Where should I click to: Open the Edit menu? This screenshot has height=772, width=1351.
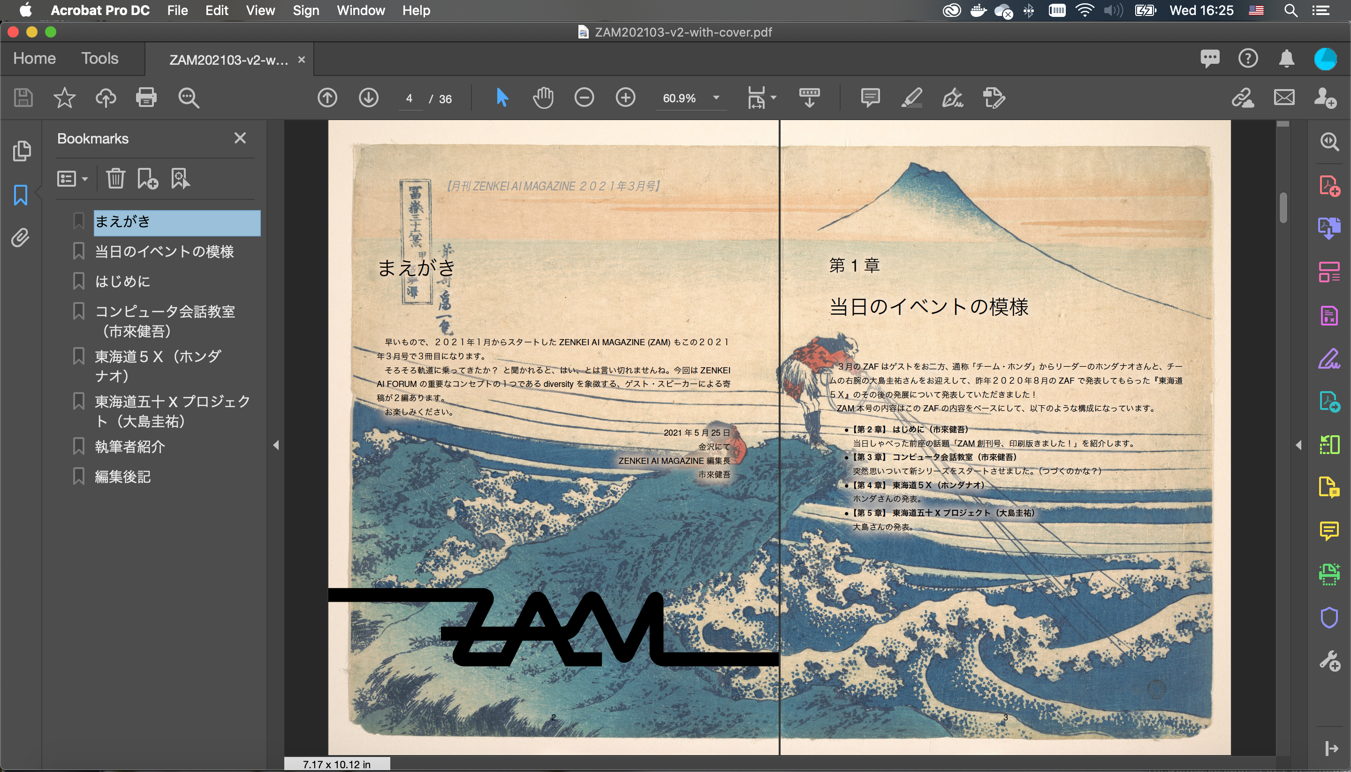tap(216, 11)
